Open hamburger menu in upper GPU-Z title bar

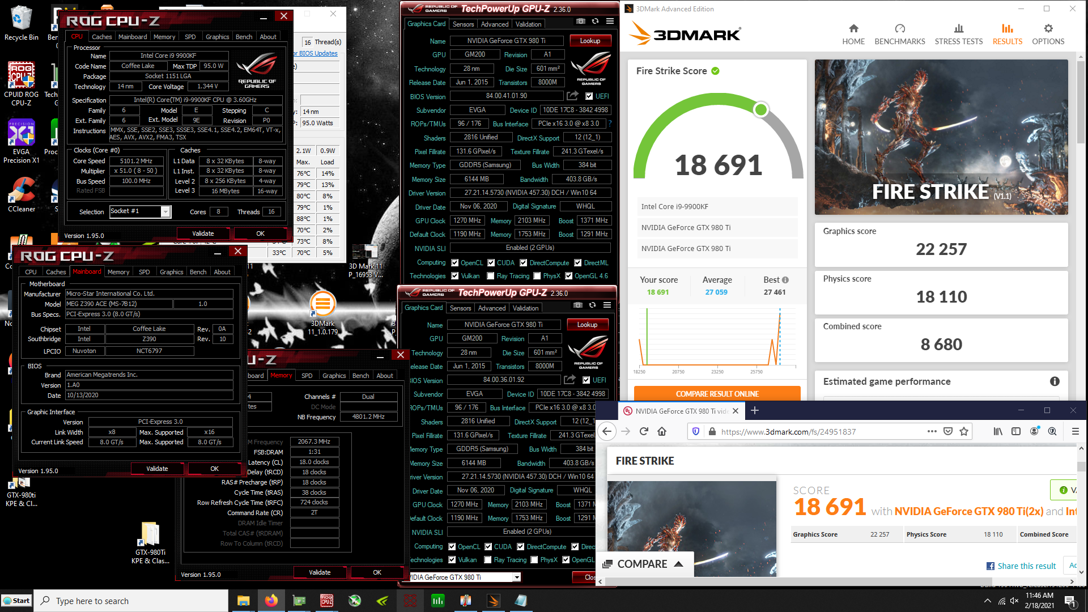point(610,22)
